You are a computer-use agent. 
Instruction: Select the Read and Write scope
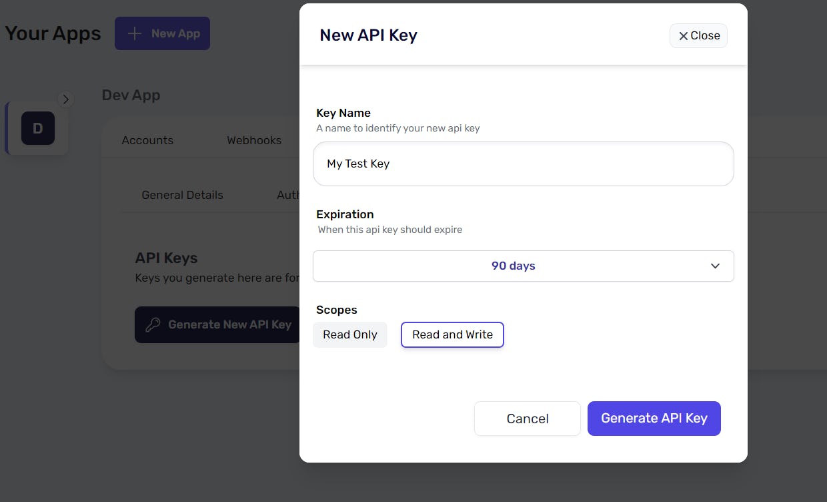click(452, 334)
